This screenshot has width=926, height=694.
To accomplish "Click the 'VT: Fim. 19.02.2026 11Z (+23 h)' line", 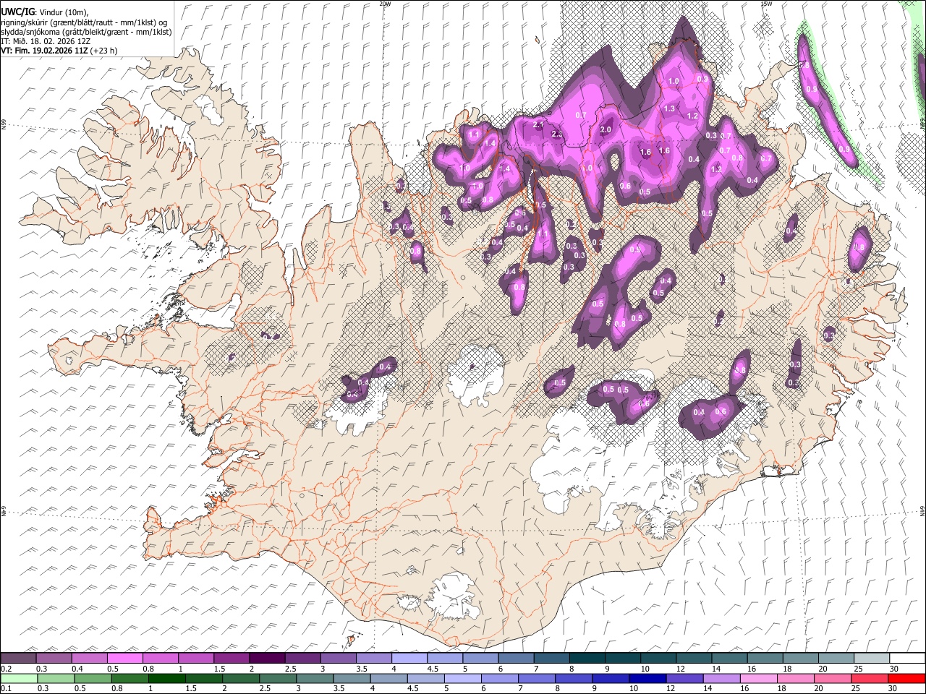I will click(x=59, y=51).
